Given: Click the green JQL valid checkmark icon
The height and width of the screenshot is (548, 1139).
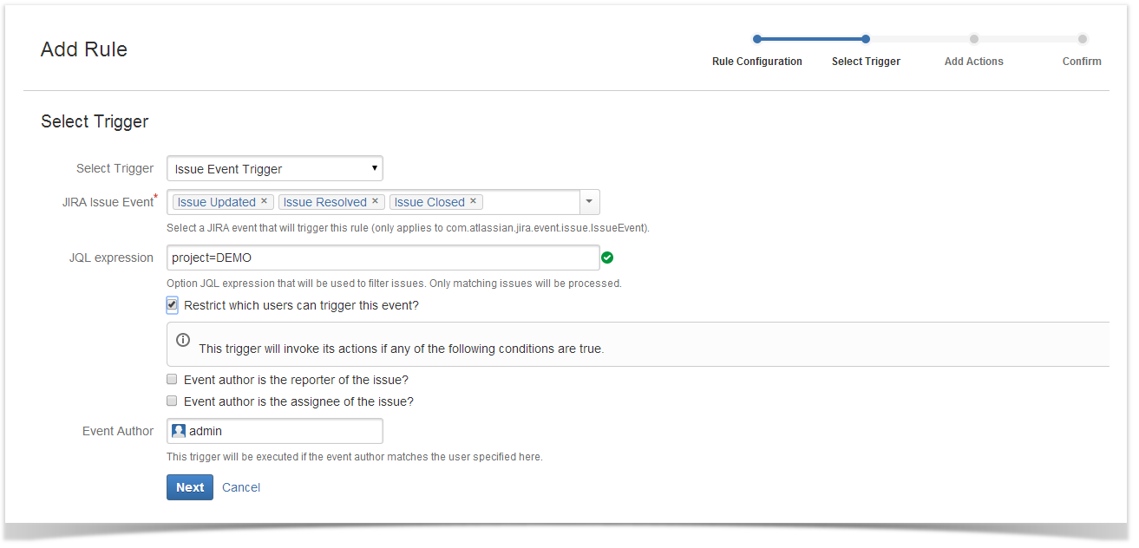Looking at the screenshot, I should pos(607,258).
